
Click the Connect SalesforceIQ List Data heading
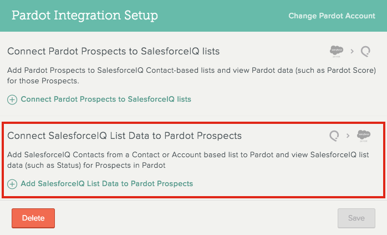(x=124, y=136)
